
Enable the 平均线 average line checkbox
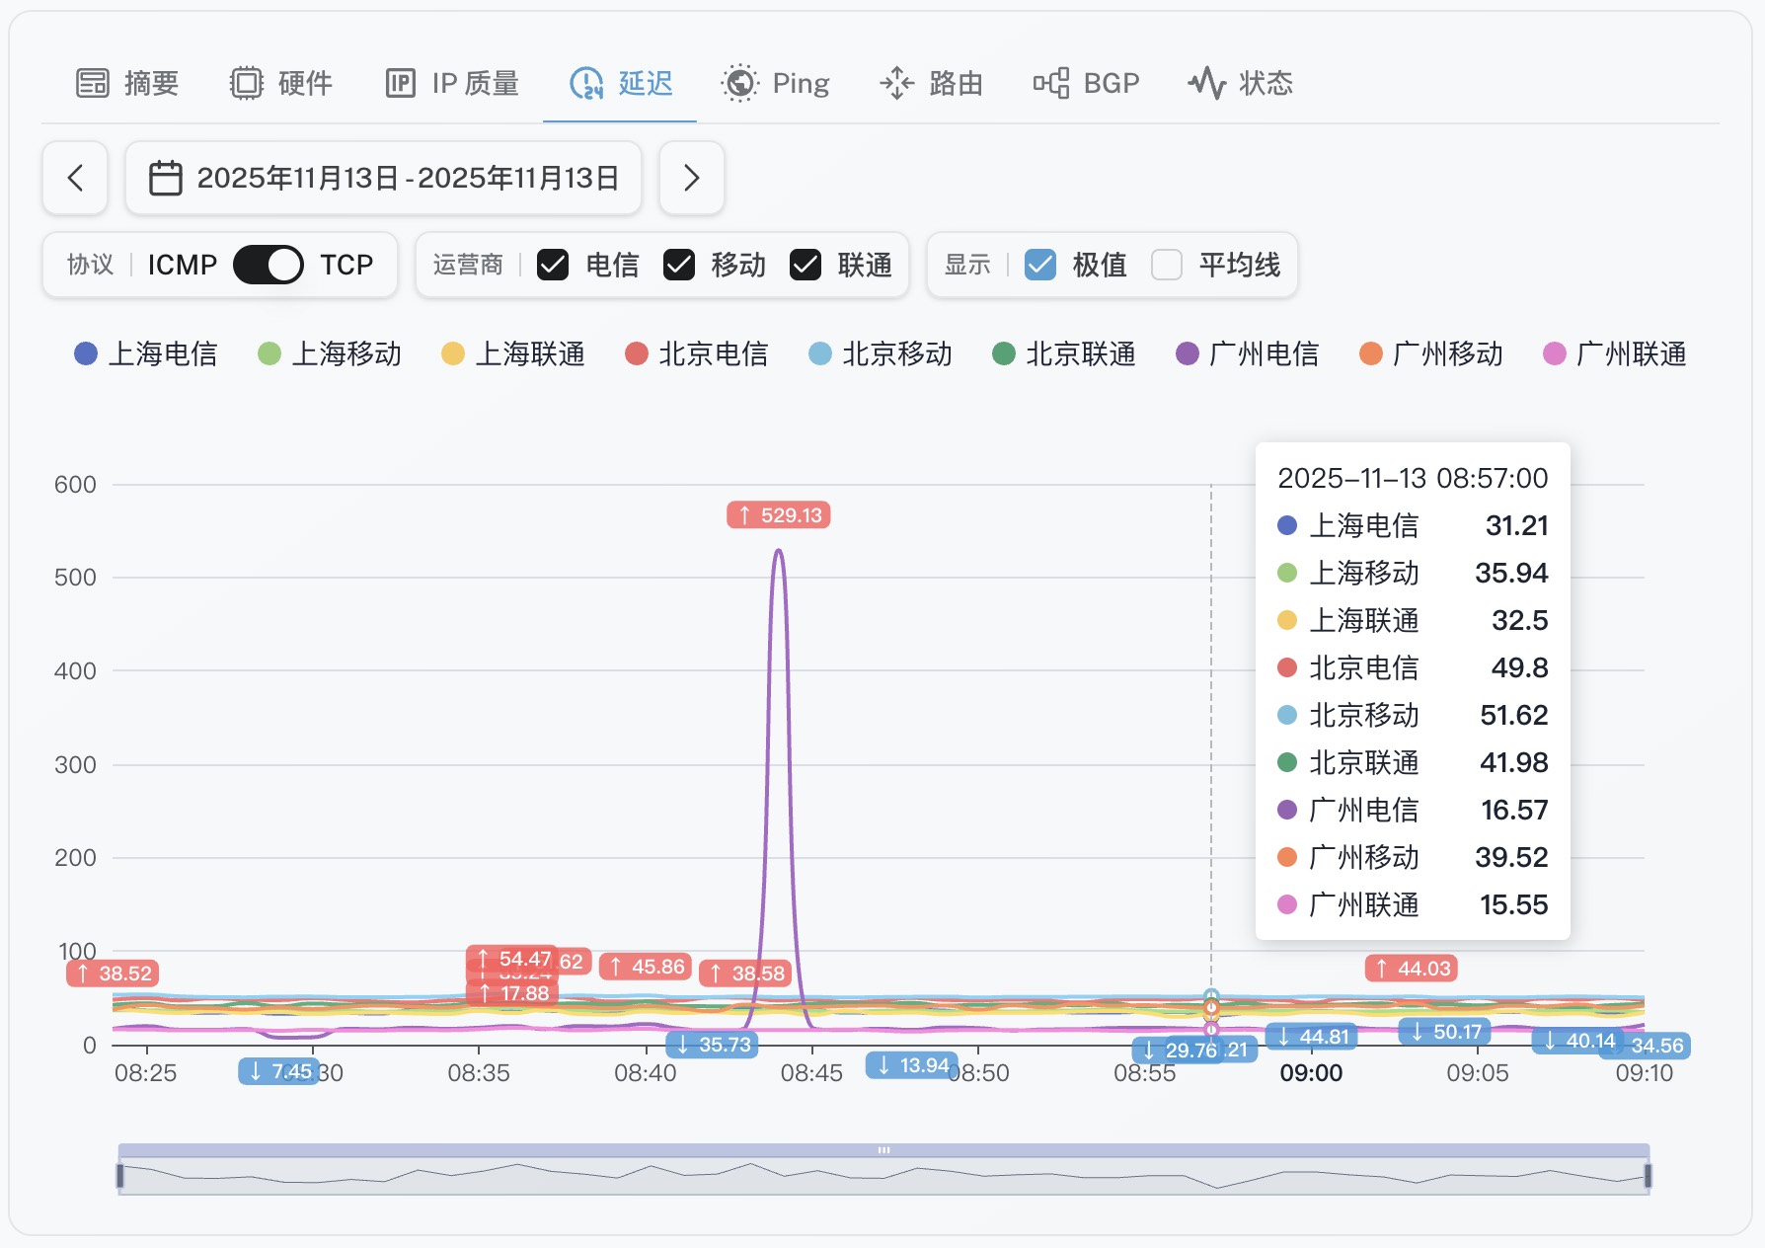pyautogui.click(x=1167, y=265)
